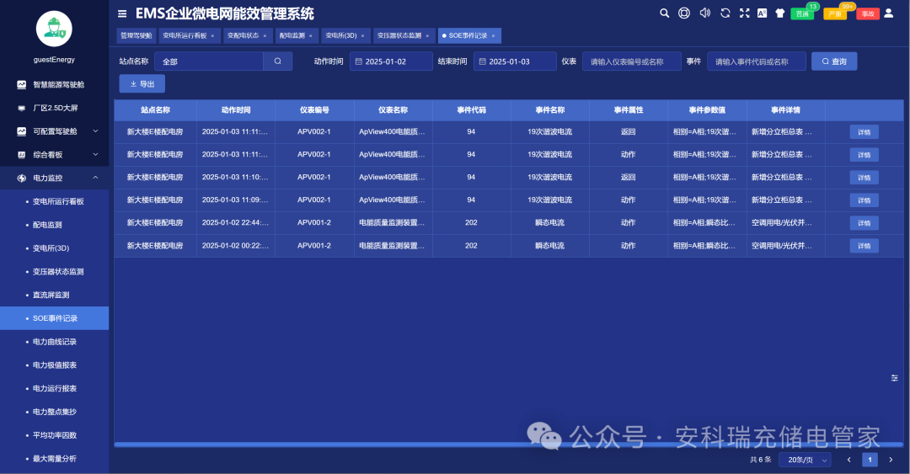Viewport: 910px width, 474px height.
Task: Click the 仪表 number or name input
Action: [x=631, y=61]
